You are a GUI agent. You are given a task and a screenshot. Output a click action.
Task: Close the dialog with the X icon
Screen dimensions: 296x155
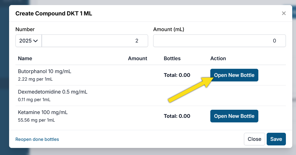click(284, 13)
